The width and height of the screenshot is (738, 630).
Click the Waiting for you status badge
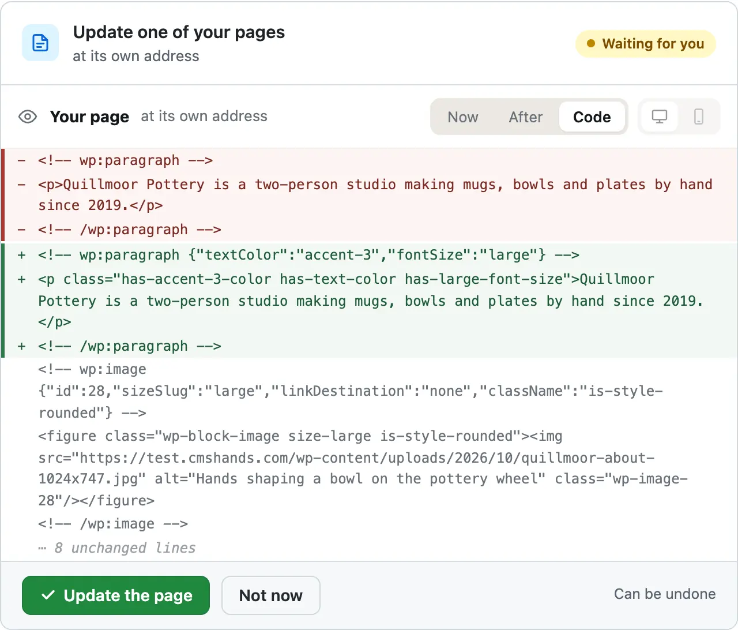(646, 44)
